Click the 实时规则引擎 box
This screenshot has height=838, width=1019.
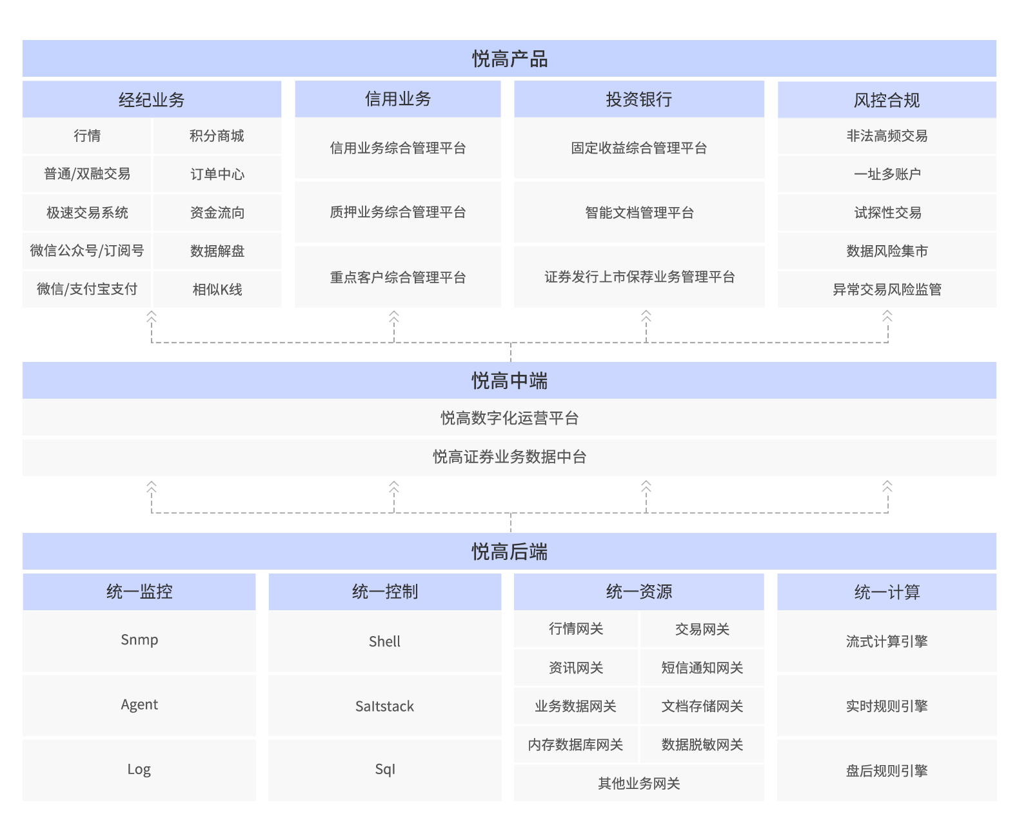pyautogui.click(x=887, y=705)
